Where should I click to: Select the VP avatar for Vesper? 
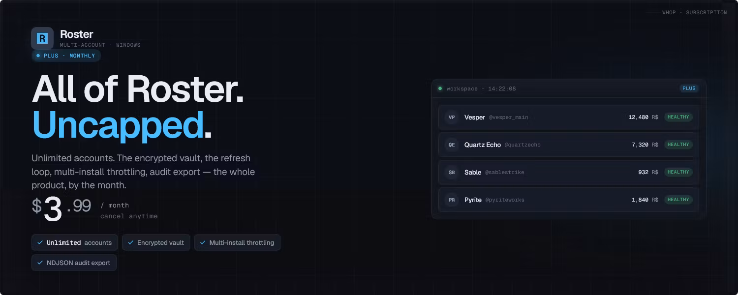[x=452, y=117]
